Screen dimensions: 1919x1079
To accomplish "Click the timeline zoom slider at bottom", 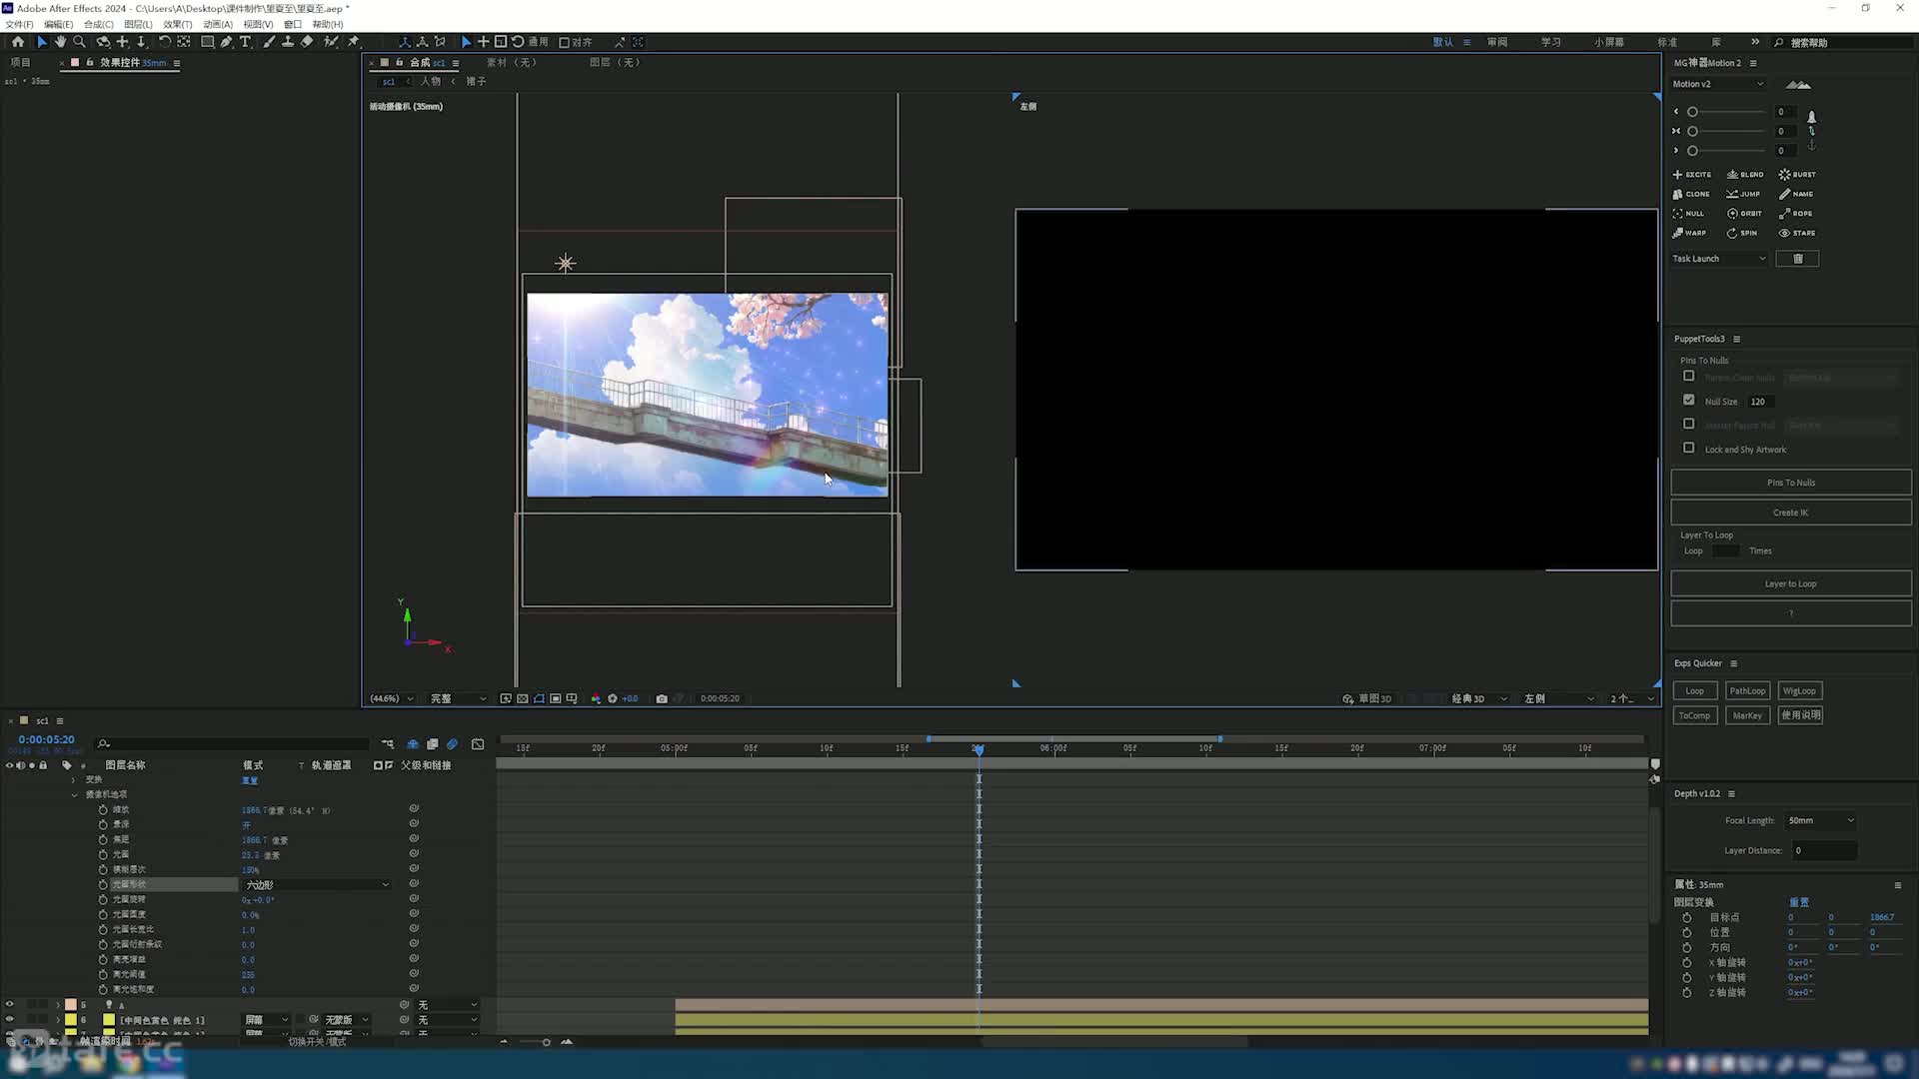I will [536, 1042].
